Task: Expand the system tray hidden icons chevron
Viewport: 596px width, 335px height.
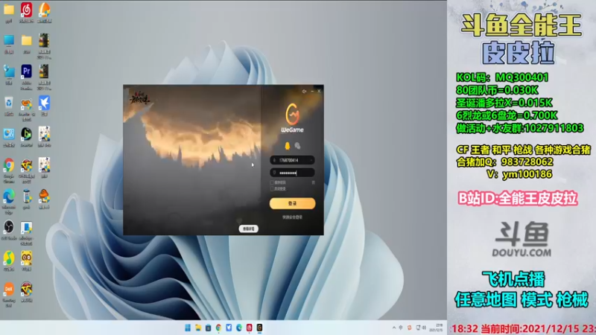Action: click(394, 328)
